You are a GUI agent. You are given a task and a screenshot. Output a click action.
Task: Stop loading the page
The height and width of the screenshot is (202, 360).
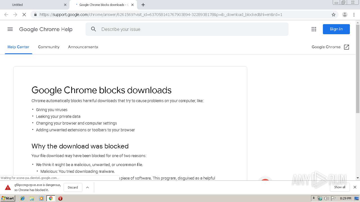pyautogui.click(x=24, y=15)
